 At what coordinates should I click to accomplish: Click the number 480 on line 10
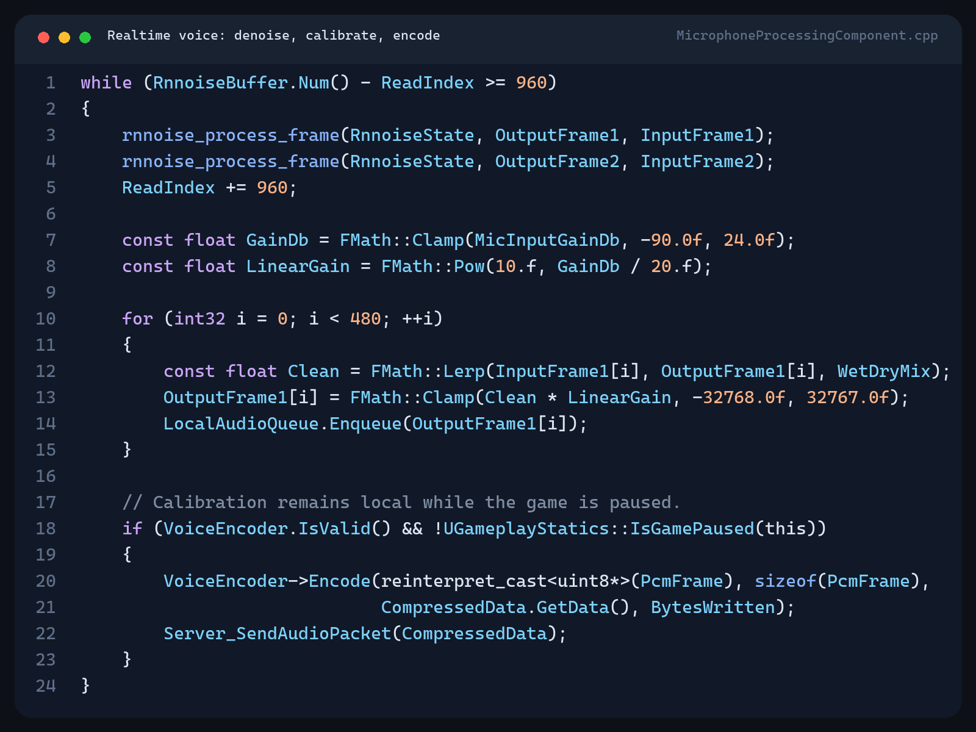[x=365, y=318]
